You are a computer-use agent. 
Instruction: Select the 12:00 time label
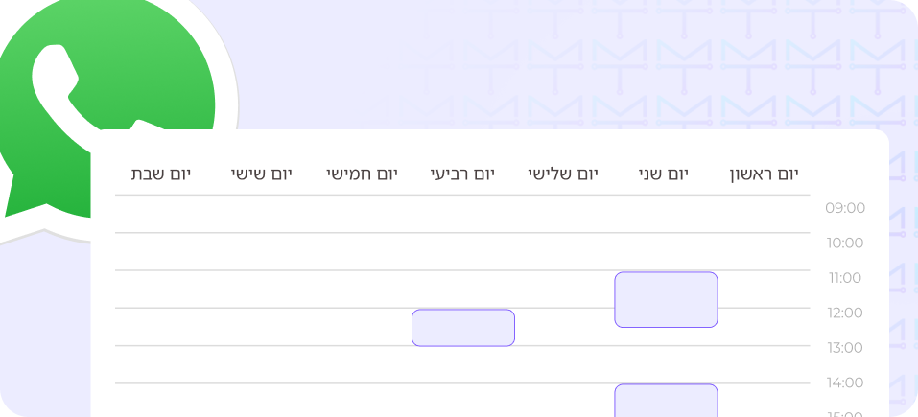pyautogui.click(x=845, y=313)
